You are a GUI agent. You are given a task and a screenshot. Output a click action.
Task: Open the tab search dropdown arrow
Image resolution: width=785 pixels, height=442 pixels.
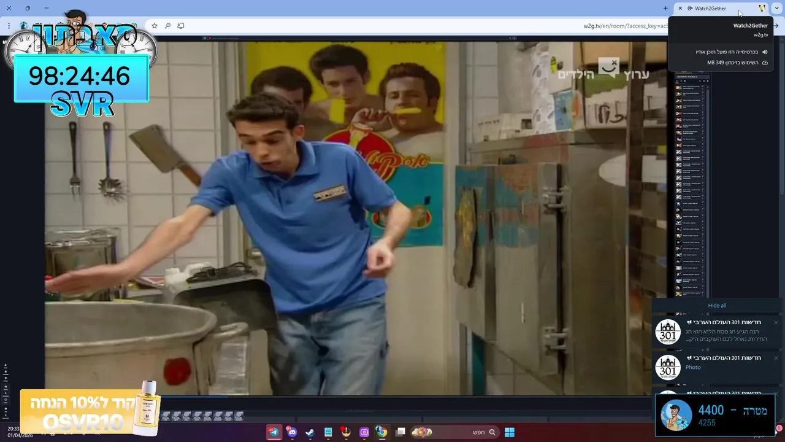point(776,9)
